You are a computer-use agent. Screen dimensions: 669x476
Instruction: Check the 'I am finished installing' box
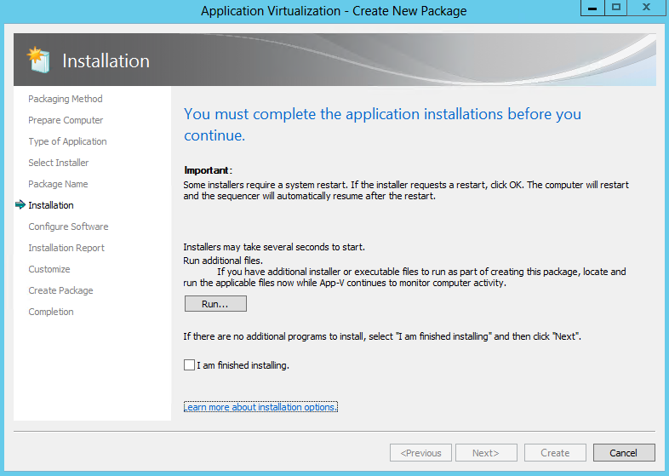point(189,365)
